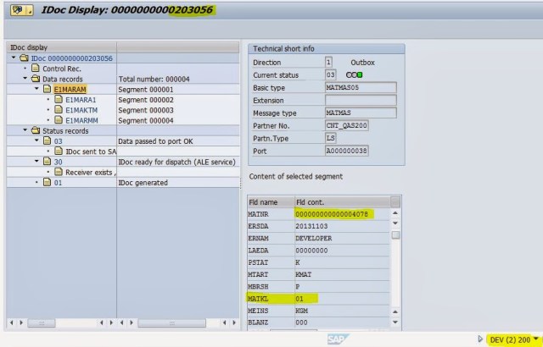Click the Status records folder icon
The image size is (543, 347).
point(36,130)
